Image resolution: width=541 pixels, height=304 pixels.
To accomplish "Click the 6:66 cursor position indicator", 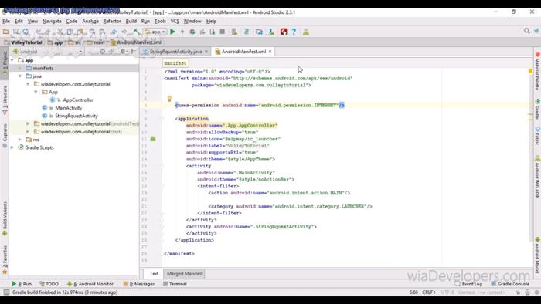I will tap(413, 292).
